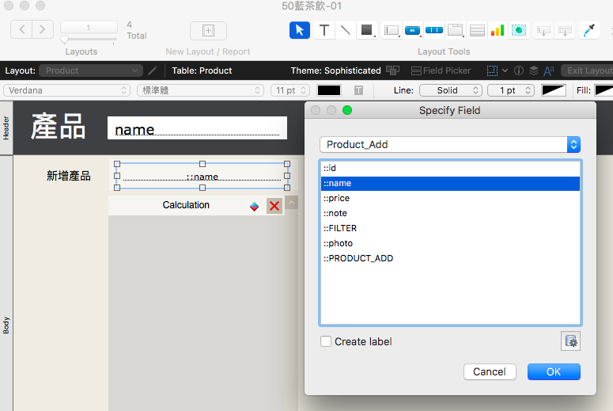Image resolution: width=613 pixels, height=411 pixels.
Task: Click the red X delete button
Action: (x=274, y=206)
